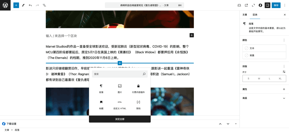The image size is (289, 132).
Task: Click the blue inline inserter plus button
Action: pyautogui.click(x=120, y=63)
